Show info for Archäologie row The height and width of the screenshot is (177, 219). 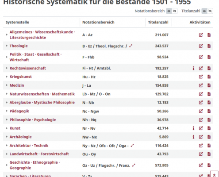click(x=193, y=137)
